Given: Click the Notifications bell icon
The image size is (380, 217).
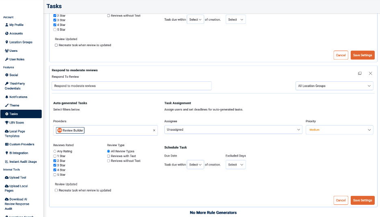Looking at the screenshot, I should coord(6,97).
